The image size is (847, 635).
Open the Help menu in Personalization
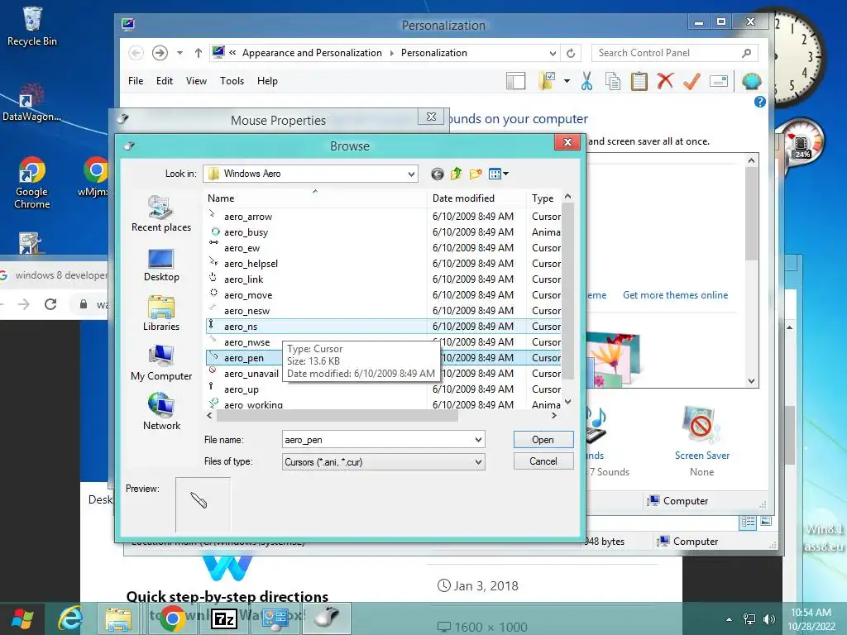267,81
